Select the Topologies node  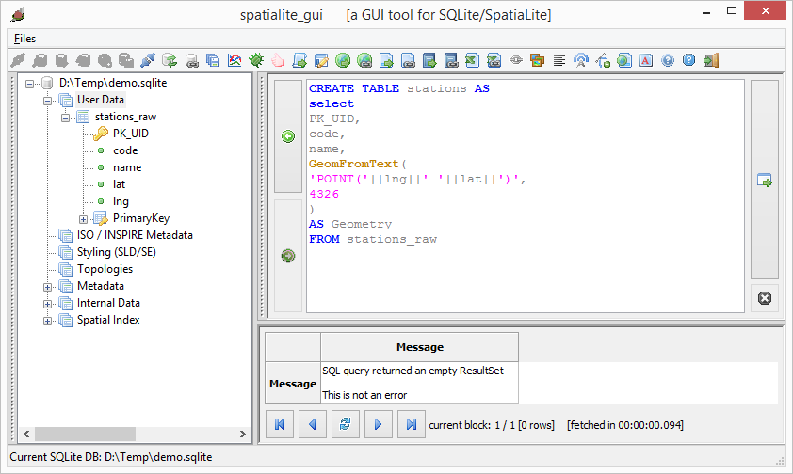point(105,269)
